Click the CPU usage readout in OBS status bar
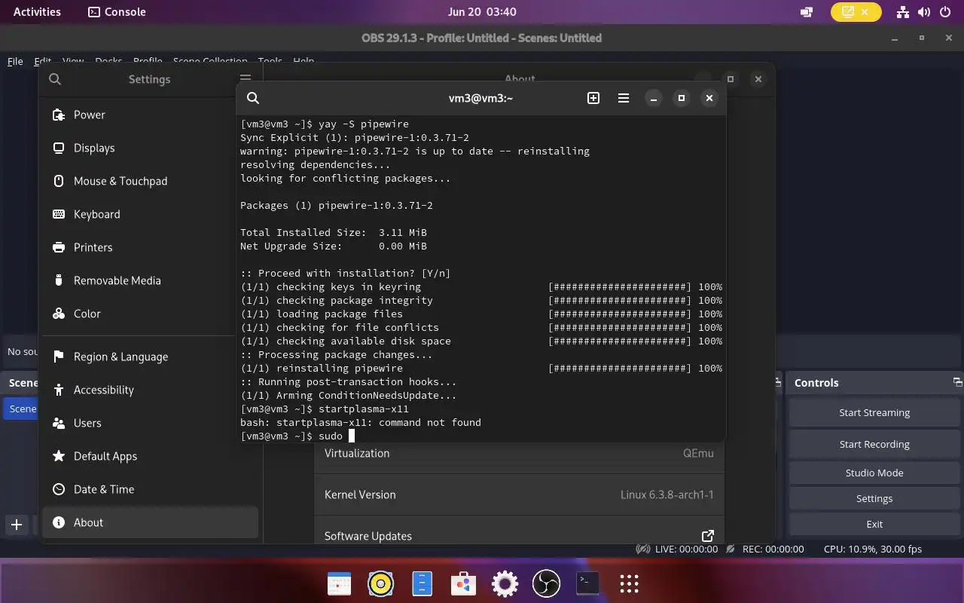The image size is (964, 603). 872,549
